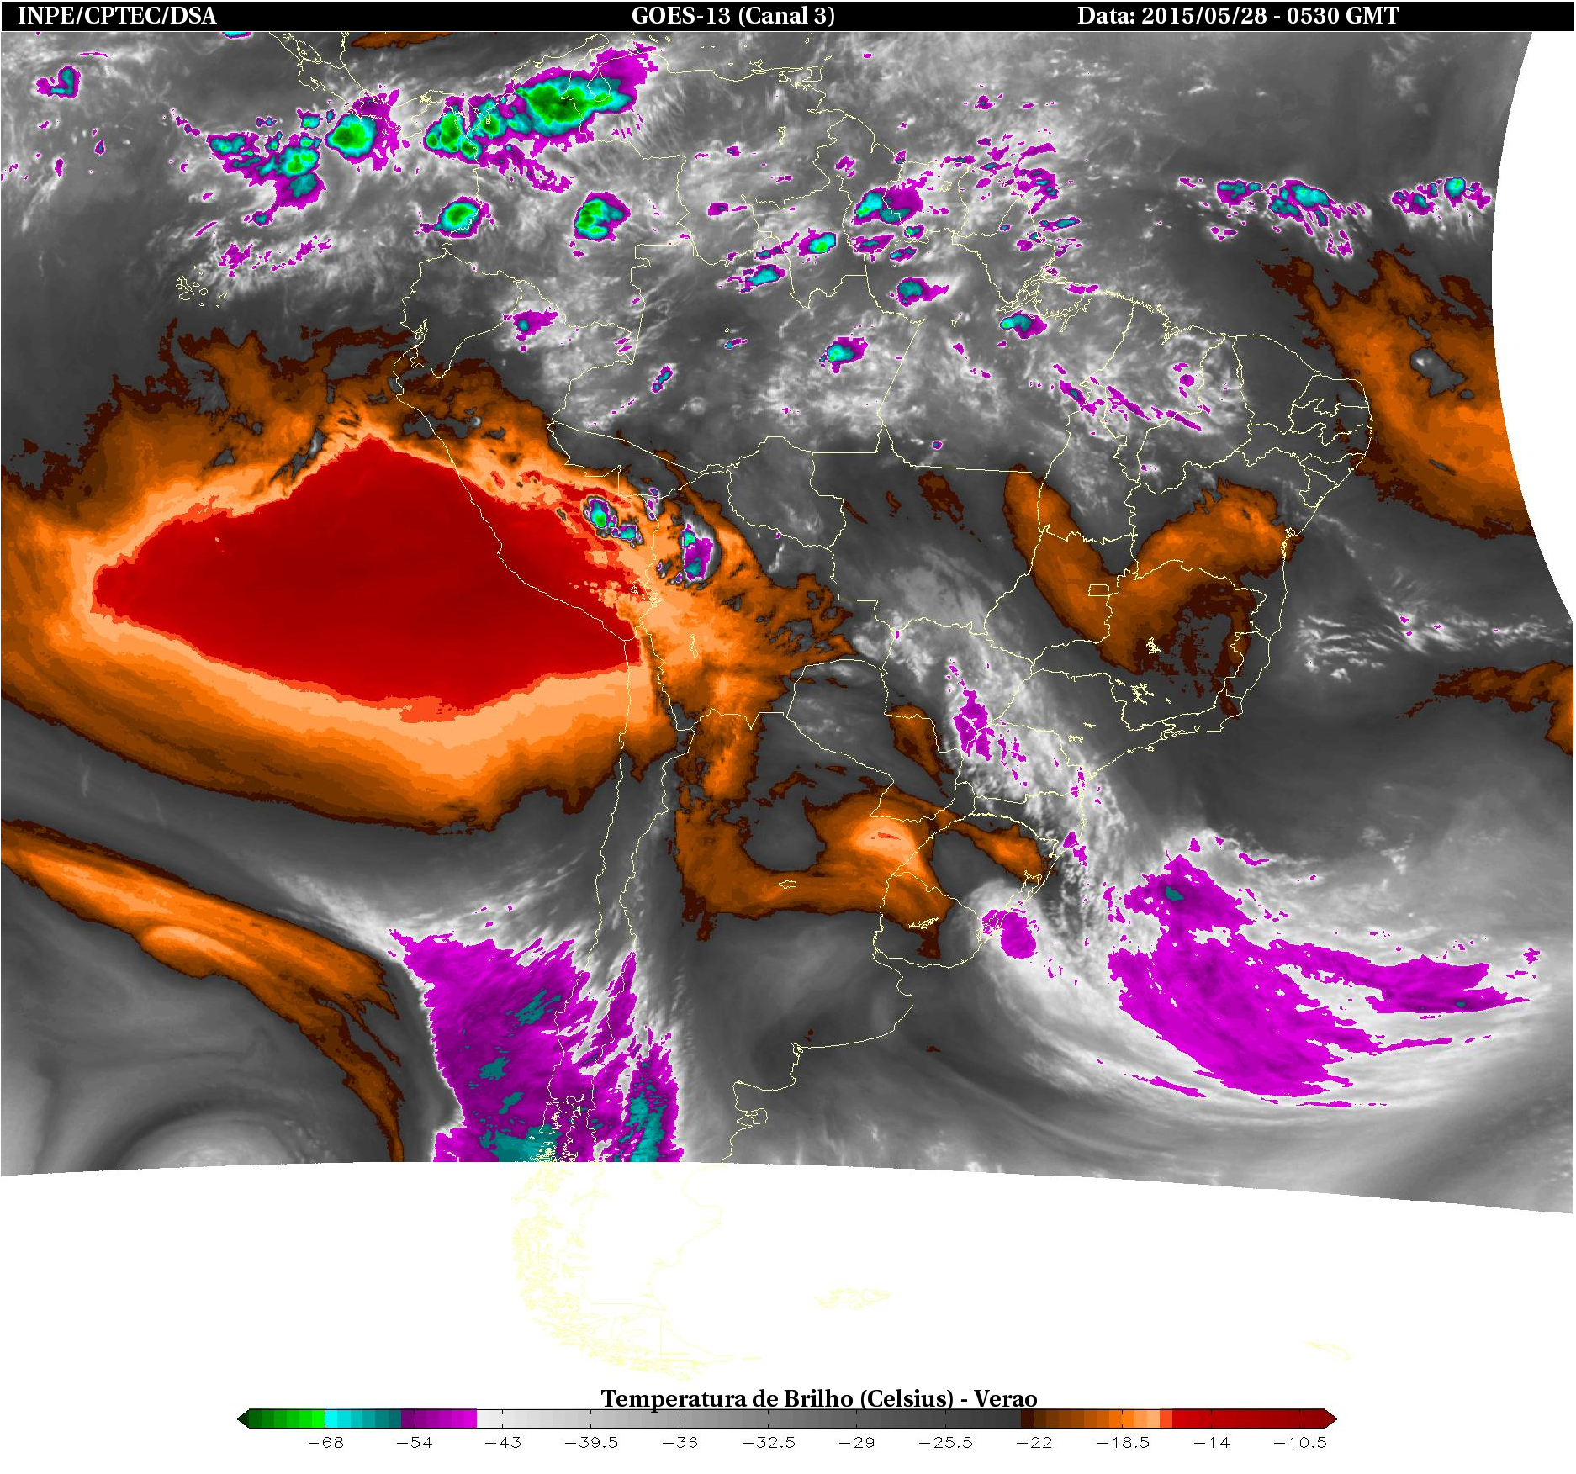Click the left arrow tip of the color bar
The width and height of the screenshot is (1576, 1474).
(x=243, y=1419)
